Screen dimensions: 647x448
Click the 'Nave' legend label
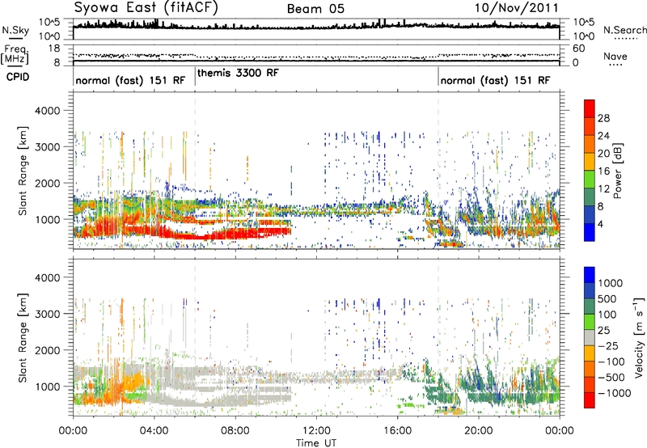pyautogui.click(x=615, y=57)
